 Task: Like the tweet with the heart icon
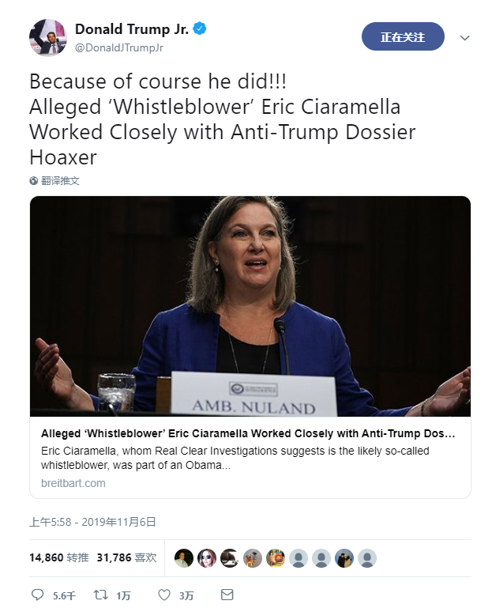click(x=164, y=595)
